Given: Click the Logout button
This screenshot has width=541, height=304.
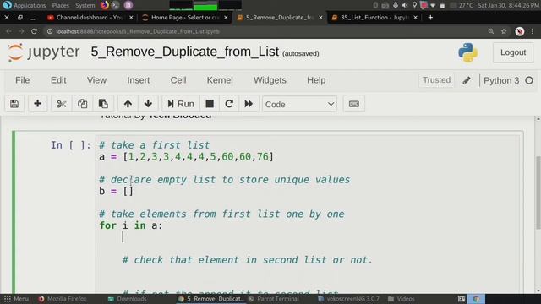Looking at the screenshot, I should [513, 52].
